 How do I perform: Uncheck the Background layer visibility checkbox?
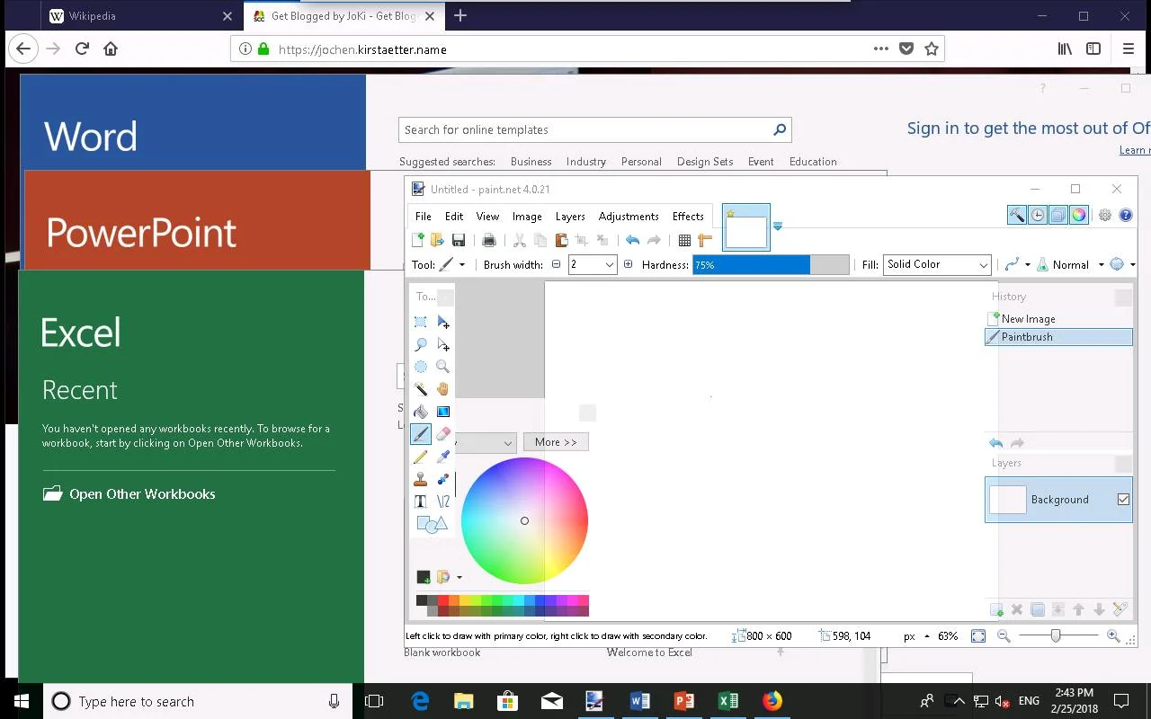pyautogui.click(x=1123, y=500)
